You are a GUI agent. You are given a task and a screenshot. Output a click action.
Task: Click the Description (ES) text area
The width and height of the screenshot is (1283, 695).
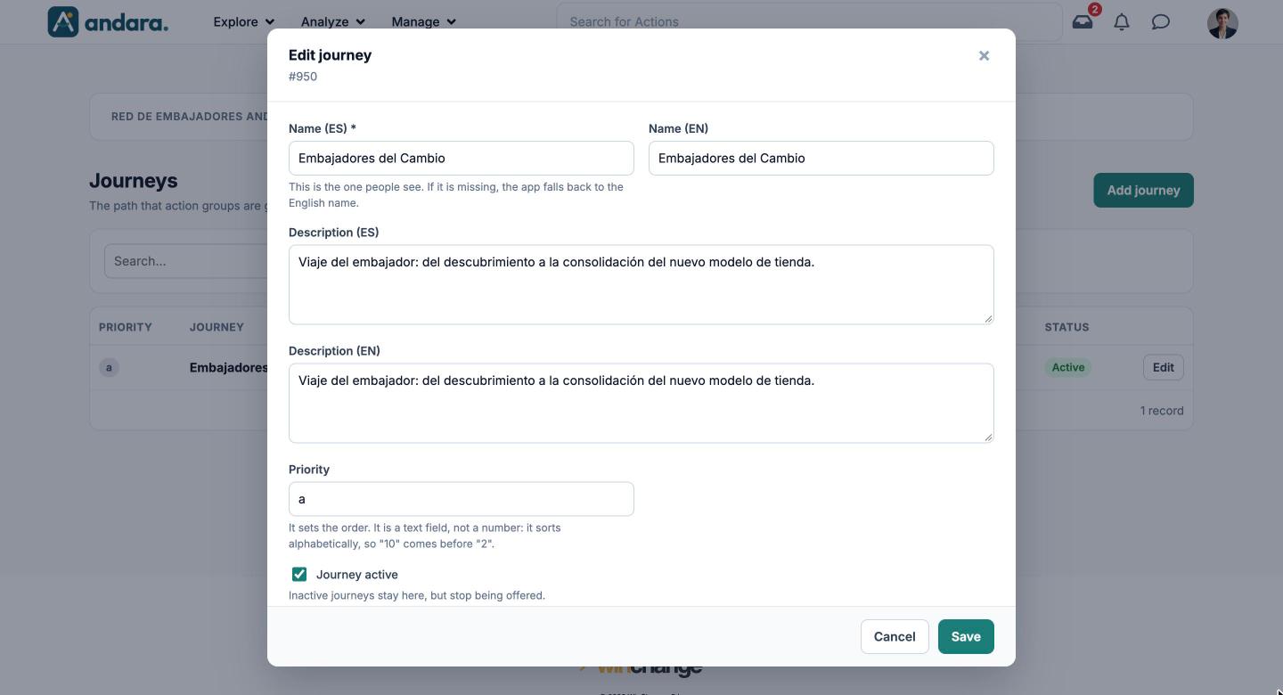pos(641,285)
